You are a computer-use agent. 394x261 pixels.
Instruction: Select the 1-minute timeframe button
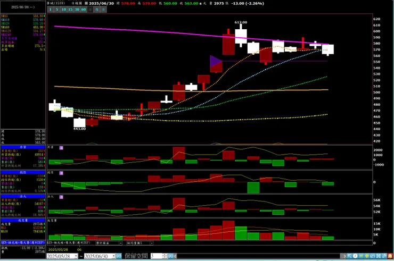[50, 10]
